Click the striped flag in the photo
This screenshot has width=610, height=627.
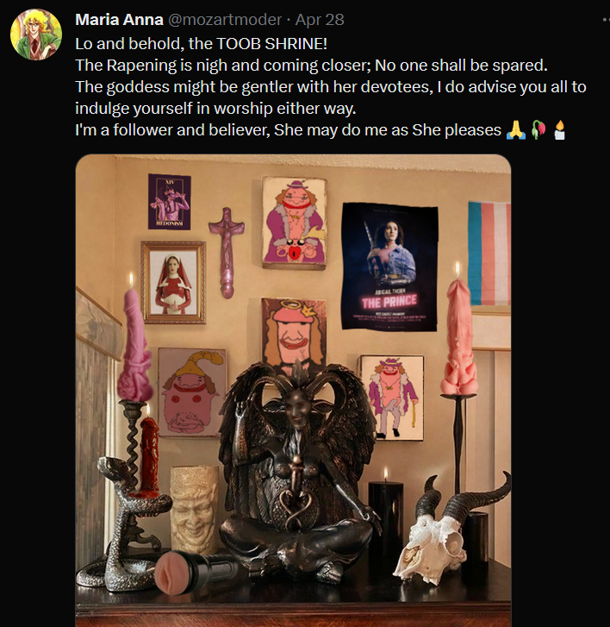[489, 254]
